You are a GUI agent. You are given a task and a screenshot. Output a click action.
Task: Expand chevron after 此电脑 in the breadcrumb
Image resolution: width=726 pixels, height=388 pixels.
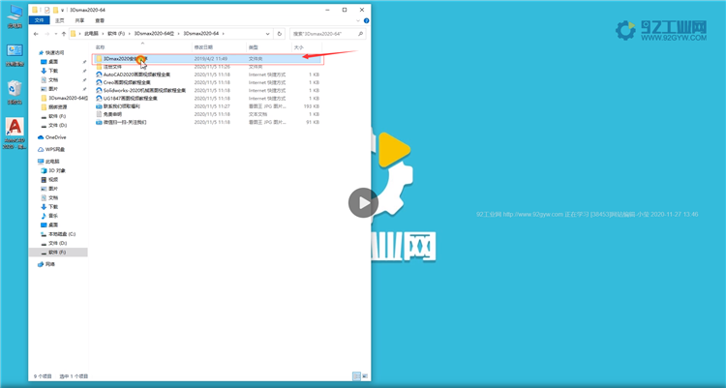[103, 34]
